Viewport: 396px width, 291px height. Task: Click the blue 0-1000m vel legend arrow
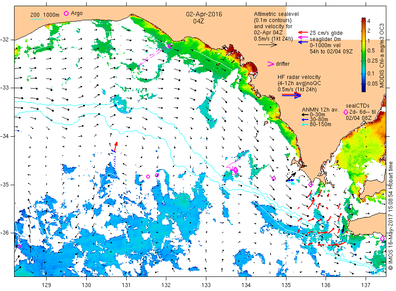[303, 42]
